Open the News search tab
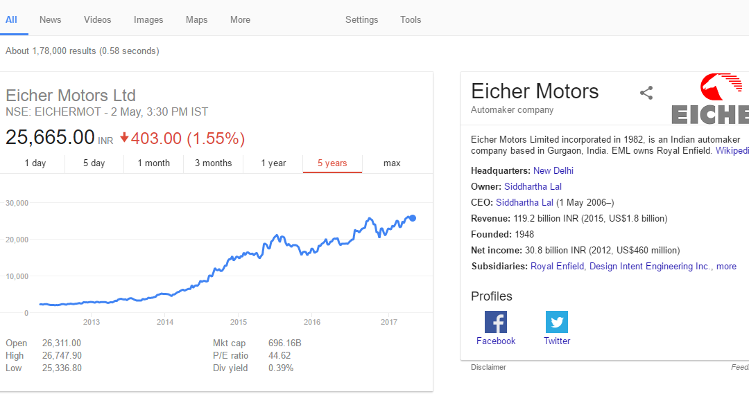This screenshot has width=749, height=394. click(50, 19)
